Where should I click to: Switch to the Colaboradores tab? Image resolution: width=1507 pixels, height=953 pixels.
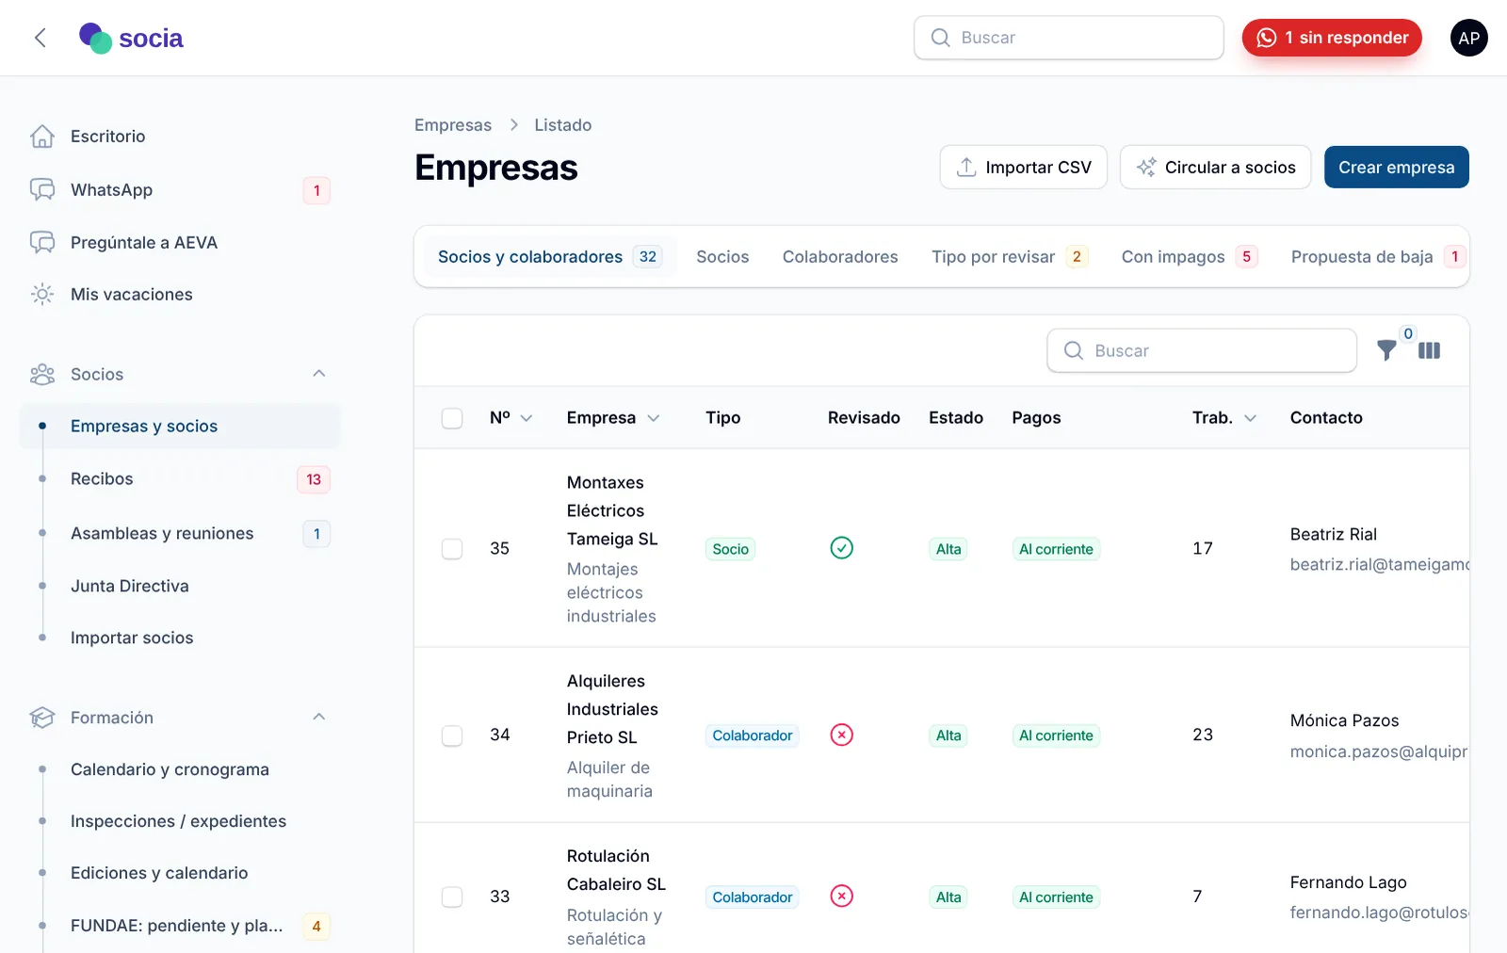[840, 257]
